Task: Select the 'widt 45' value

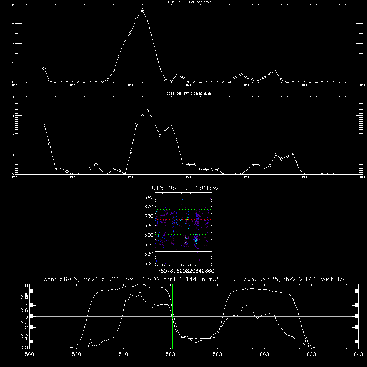Action: pos(333,279)
